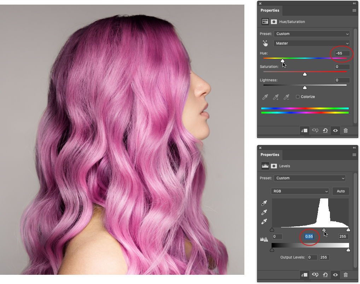
Task: Click the input highlight level field
Action: (x=344, y=237)
